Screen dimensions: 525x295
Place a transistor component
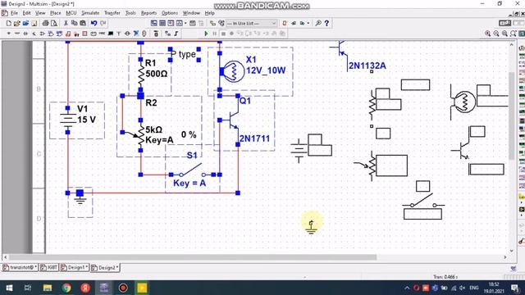pos(34,34)
